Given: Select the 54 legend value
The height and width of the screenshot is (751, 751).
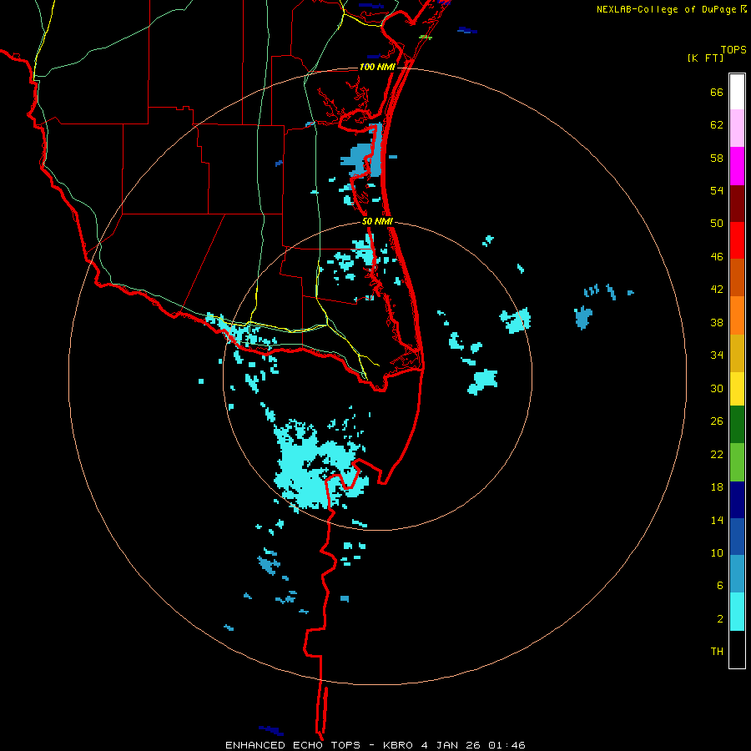Looking at the screenshot, I should coord(717,190).
